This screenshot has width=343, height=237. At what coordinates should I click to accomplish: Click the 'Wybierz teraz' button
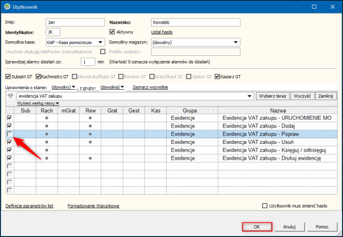click(x=272, y=96)
